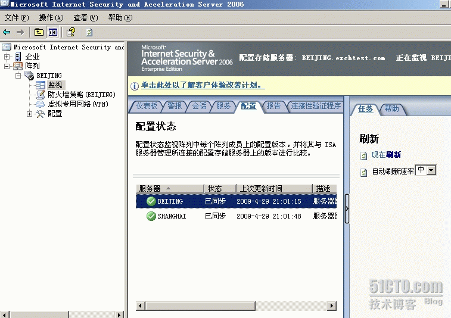Open the 操作(A) menu
This screenshot has width=451, height=318.
(x=51, y=18)
